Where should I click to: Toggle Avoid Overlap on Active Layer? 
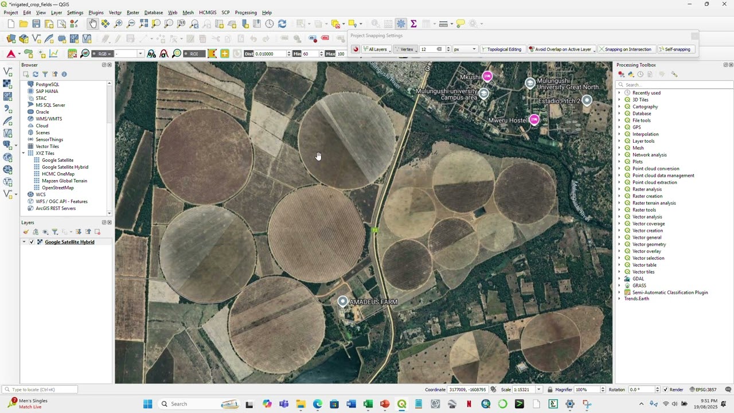[x=560, y=49]
